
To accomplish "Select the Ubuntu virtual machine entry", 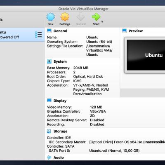I will point(22,35).
